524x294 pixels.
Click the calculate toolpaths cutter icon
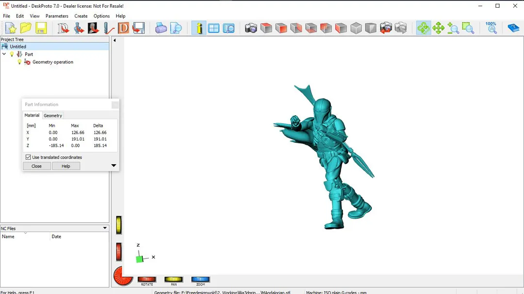pos(109,28)
